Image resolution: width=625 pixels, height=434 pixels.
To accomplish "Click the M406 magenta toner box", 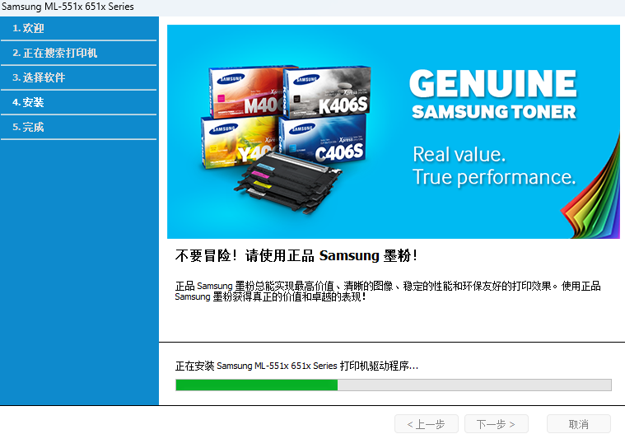I will tap(247, 92).
